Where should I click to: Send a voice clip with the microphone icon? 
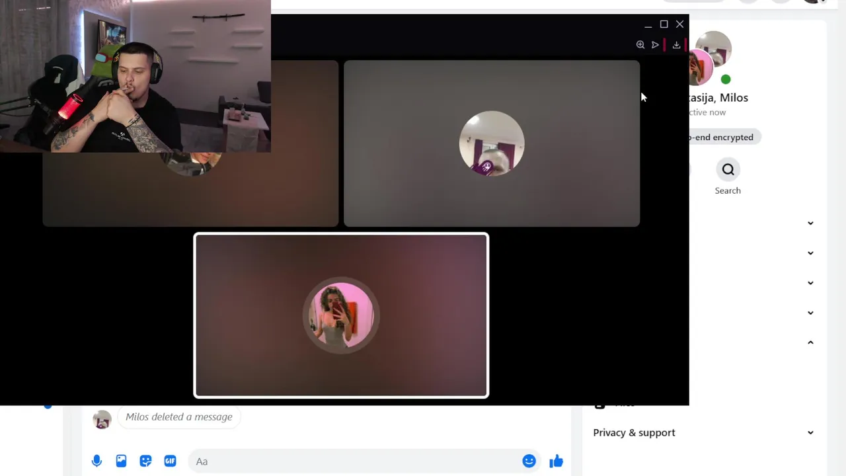click(97, 461)
